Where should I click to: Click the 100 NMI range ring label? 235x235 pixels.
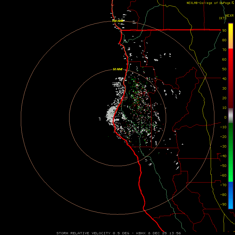(x=118, y=21)
